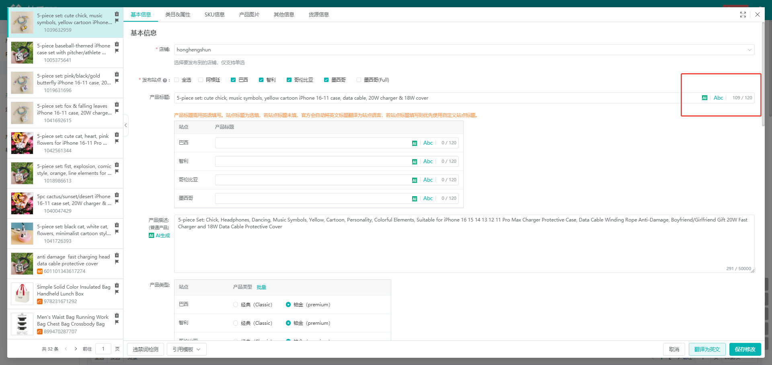Click the AI icon in the 巴西 title row
Image resolution: width=772 pixels, height=365 pixels.
(414, 143)
